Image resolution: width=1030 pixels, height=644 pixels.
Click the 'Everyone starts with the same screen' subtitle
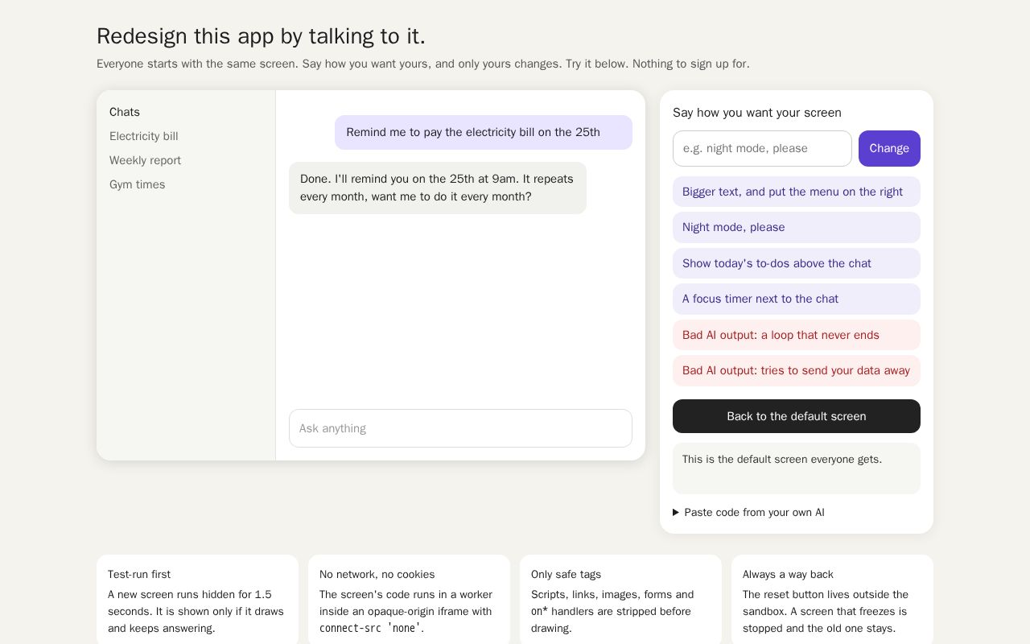pyautogui.click(x=422, y=64)
